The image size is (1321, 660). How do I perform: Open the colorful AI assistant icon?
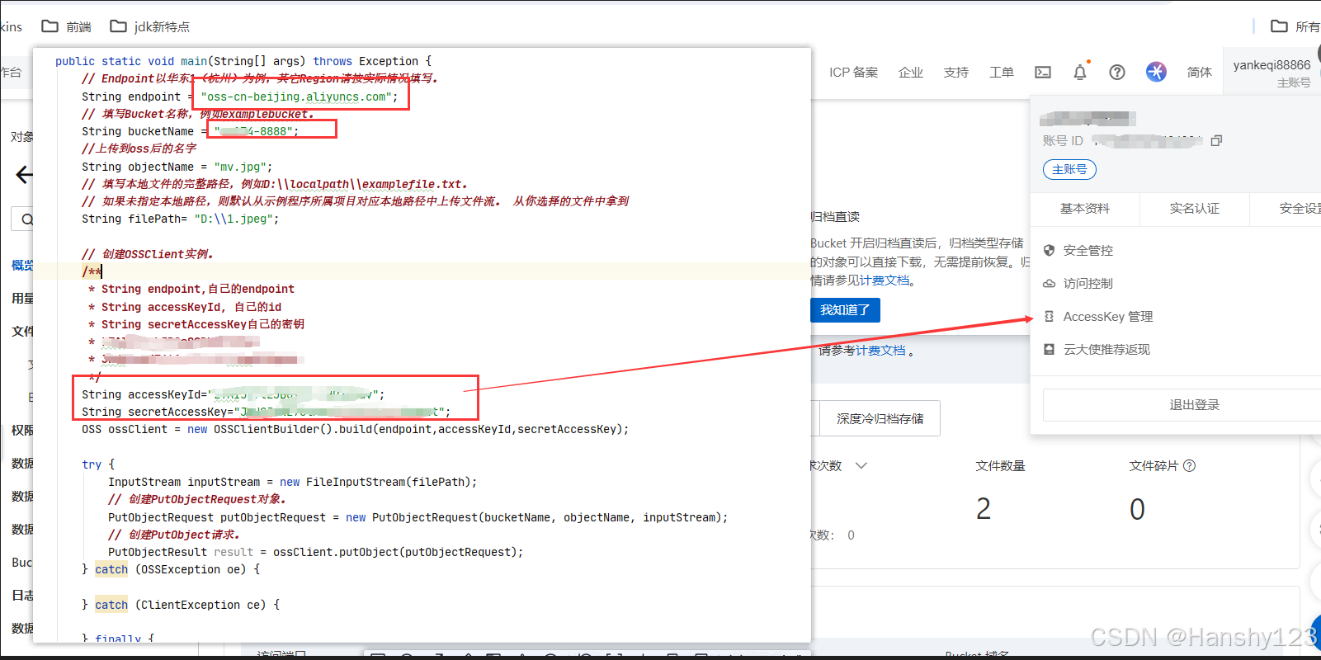point(1156,72)
